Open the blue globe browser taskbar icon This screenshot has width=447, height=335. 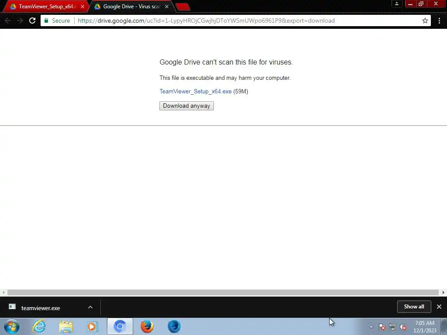click(174, 326)
